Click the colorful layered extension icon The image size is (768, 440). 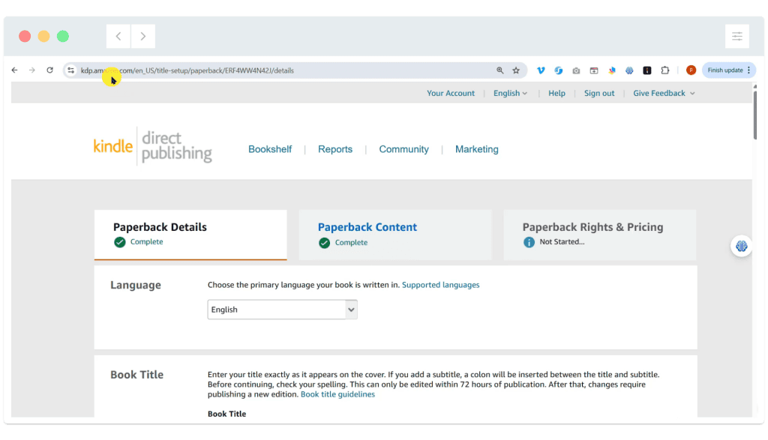[x=612, y=70]
